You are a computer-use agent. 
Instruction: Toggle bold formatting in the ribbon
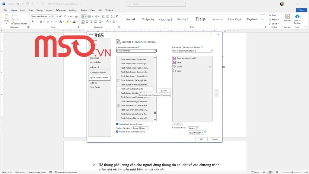tap(33, 22)
